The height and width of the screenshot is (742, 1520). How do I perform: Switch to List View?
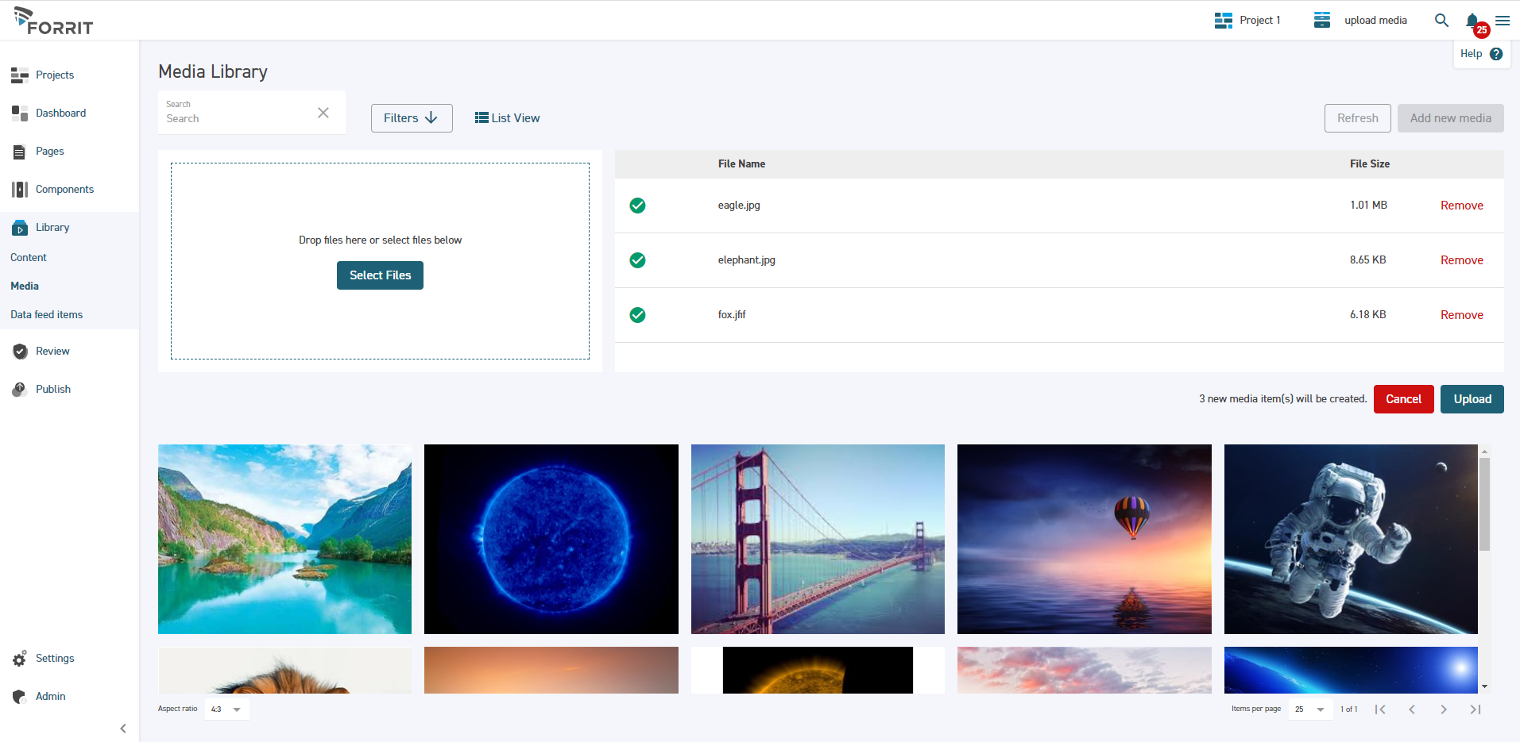[x=506, y=117]
